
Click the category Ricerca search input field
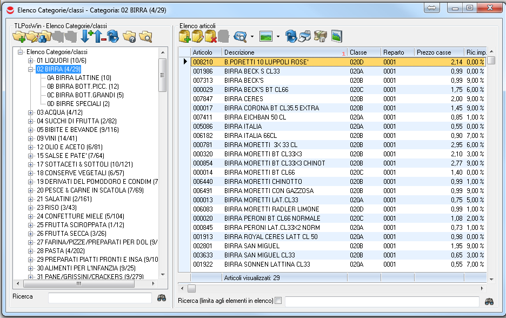(x=101, y=297)
